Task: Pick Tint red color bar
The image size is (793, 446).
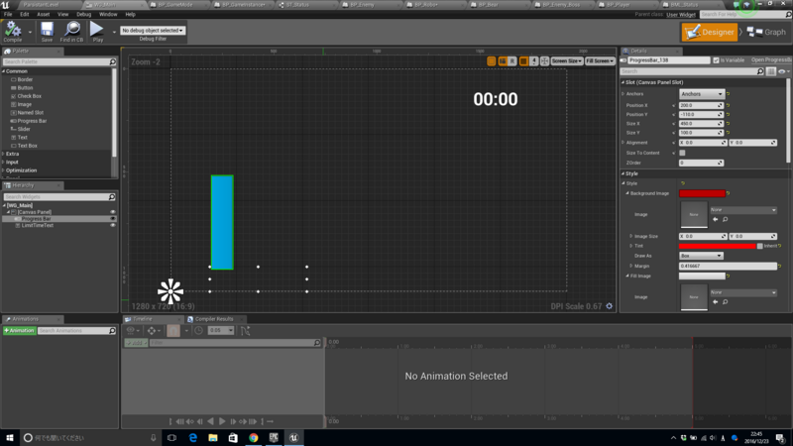Action: tap(717, 246)
